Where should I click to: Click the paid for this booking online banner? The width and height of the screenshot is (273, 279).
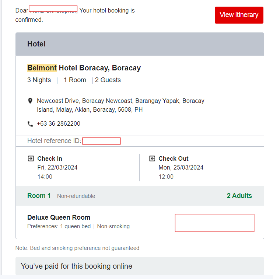(140, 266)
